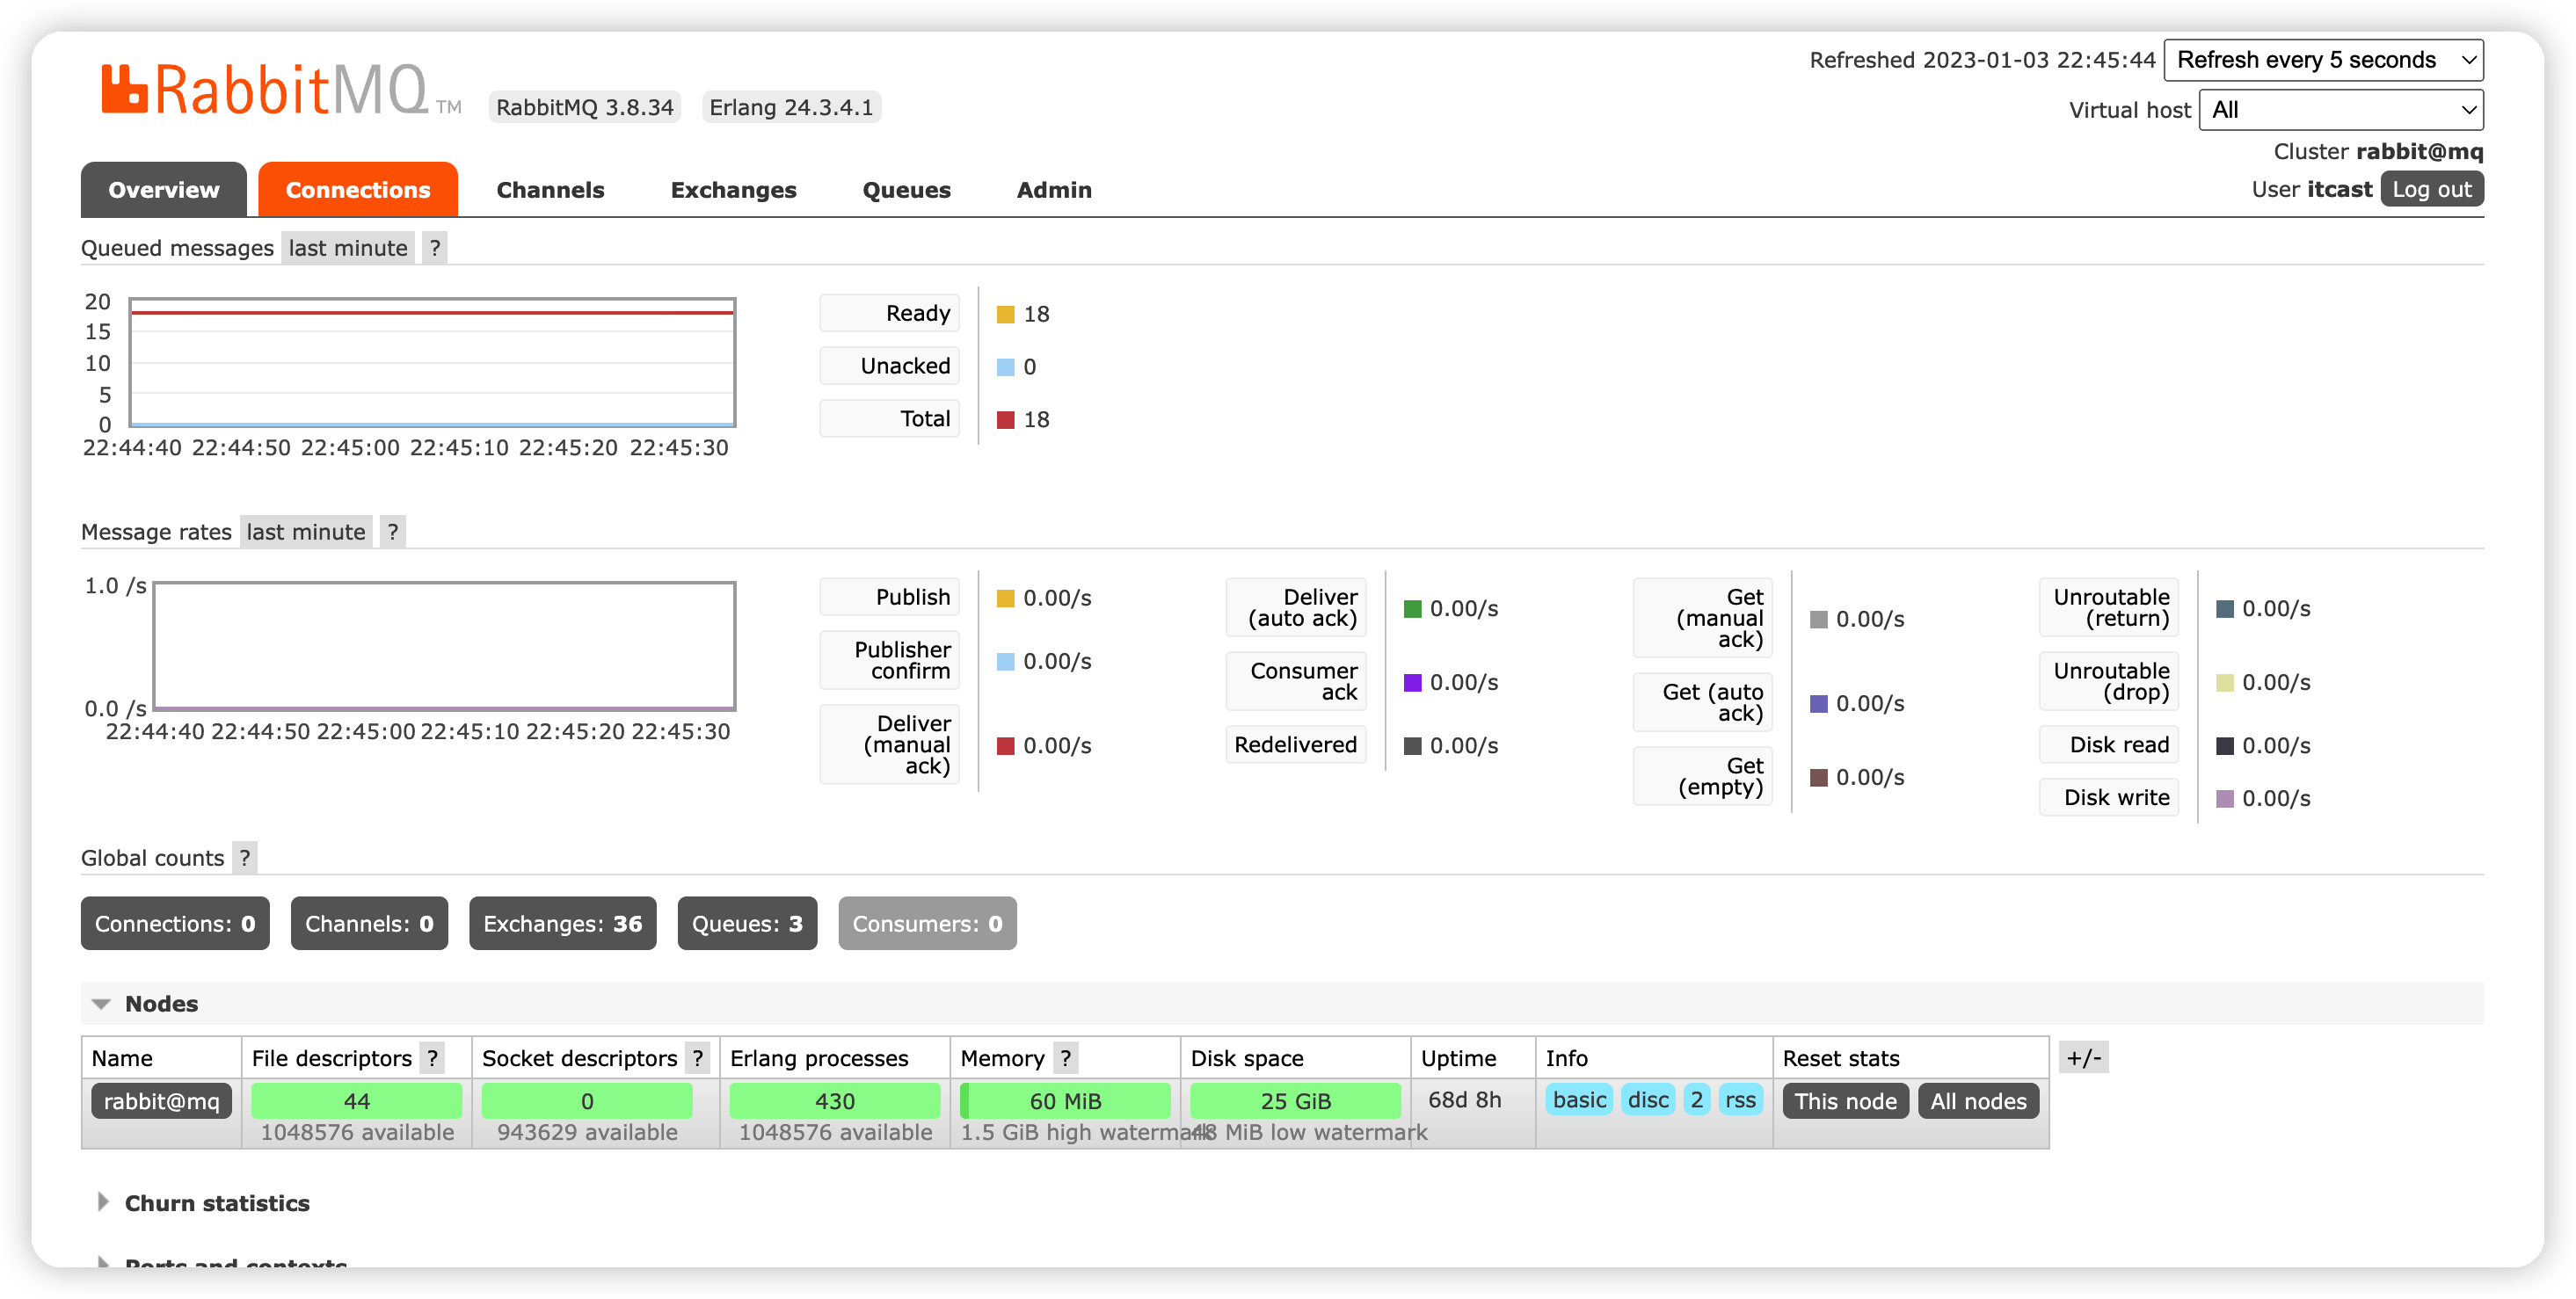Click the purple Consumer ack swatch
This screenshot has width=2576, height=1299.
1412,683
